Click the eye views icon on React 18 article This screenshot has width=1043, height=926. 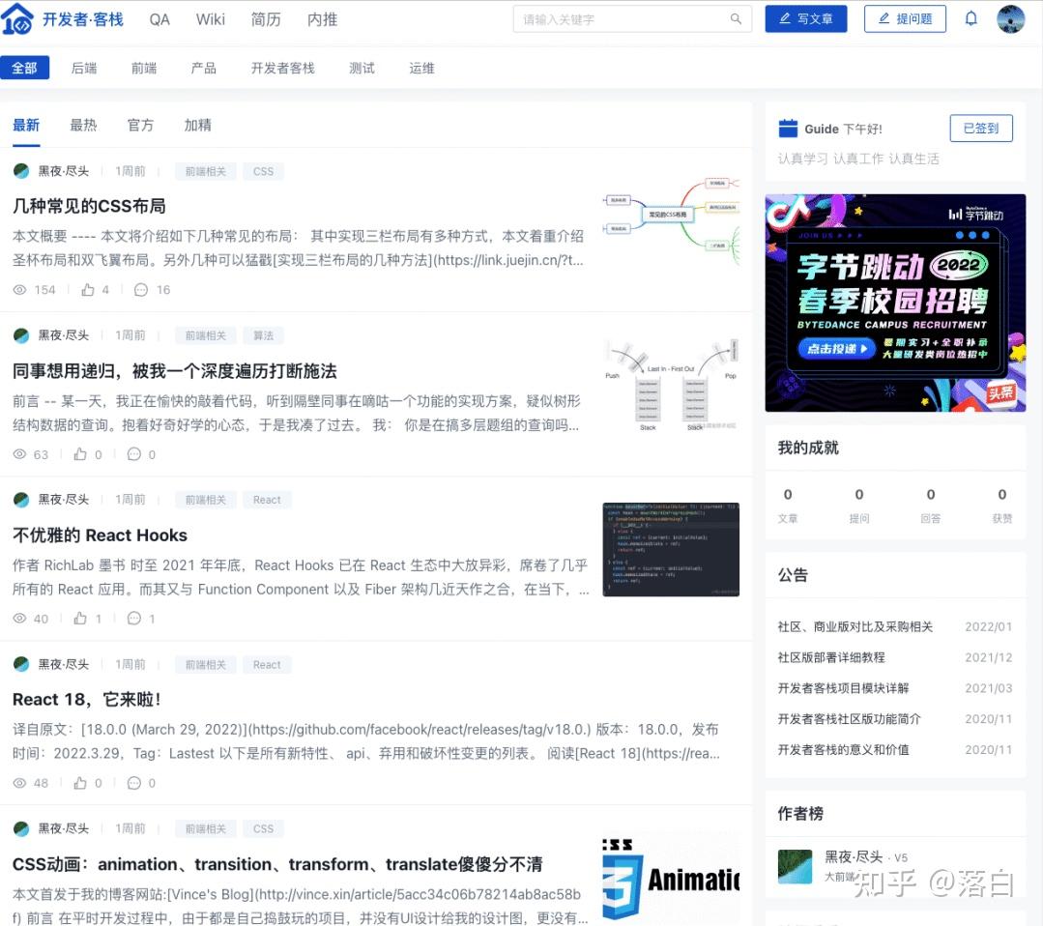point(20,783)
